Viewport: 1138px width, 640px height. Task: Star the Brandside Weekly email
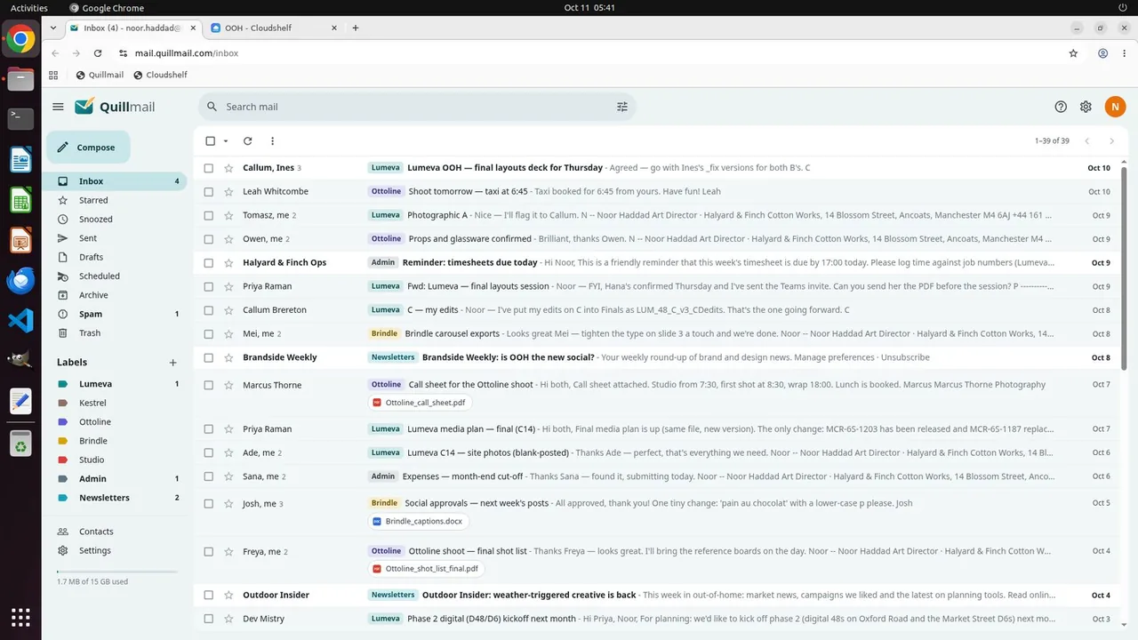(228, 358)
